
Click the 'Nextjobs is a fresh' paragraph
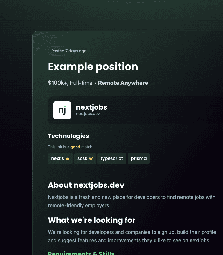pyautogui.click(x=132, y=201)
